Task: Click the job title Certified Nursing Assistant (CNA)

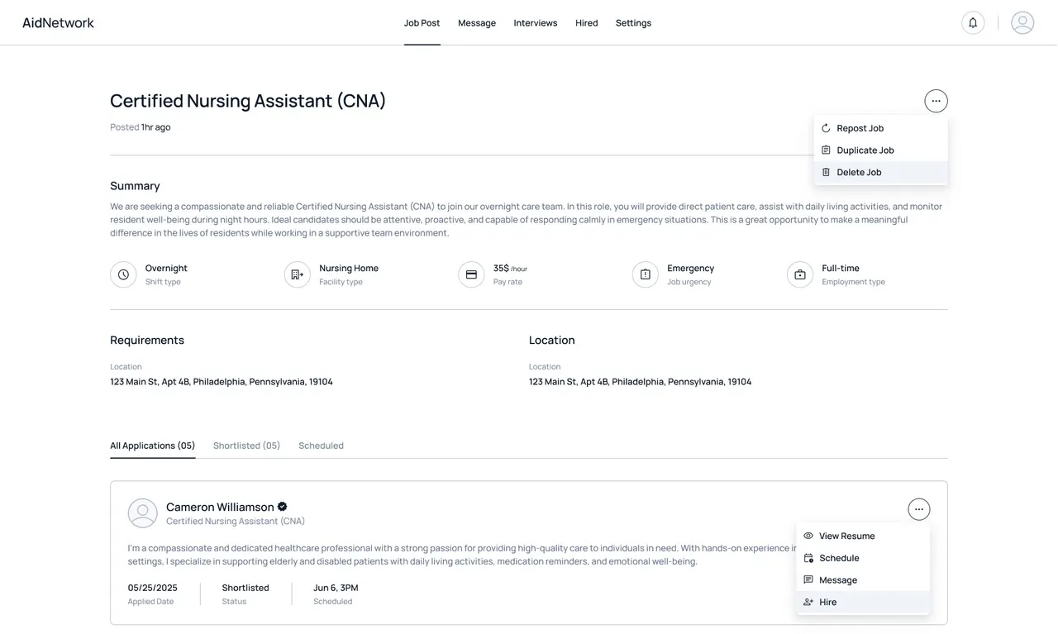Action: pyautogui.click(x=248, y=101)
